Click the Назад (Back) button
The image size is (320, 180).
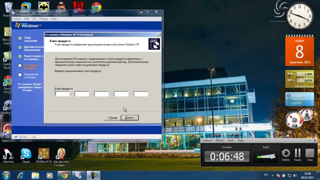coord(112,117)
